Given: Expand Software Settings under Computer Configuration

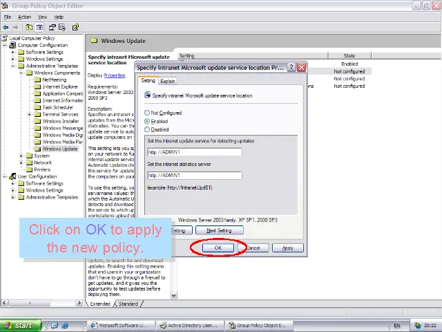Looking at the screenshot, I should coord(13,53).
